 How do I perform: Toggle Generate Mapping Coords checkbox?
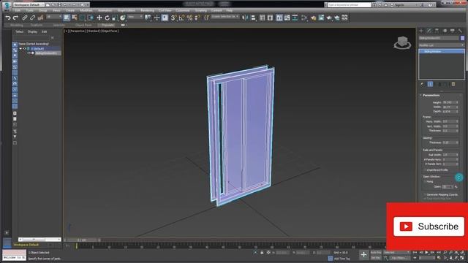pos(425,194)
